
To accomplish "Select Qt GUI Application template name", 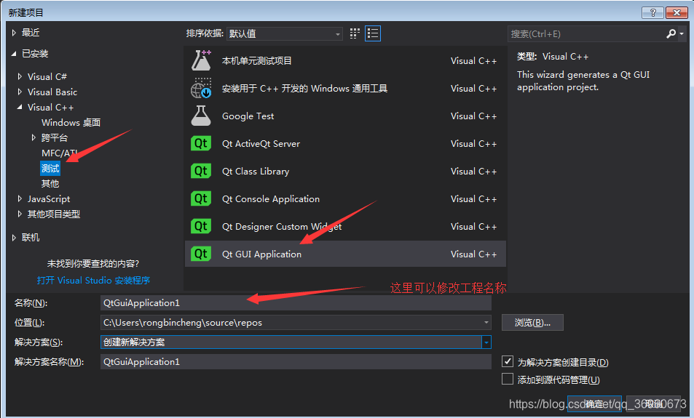I will click(x=261, y=254).
